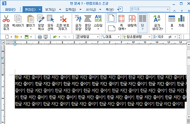
Task: Click the scroll down arrow
Action: click(188, 117)
